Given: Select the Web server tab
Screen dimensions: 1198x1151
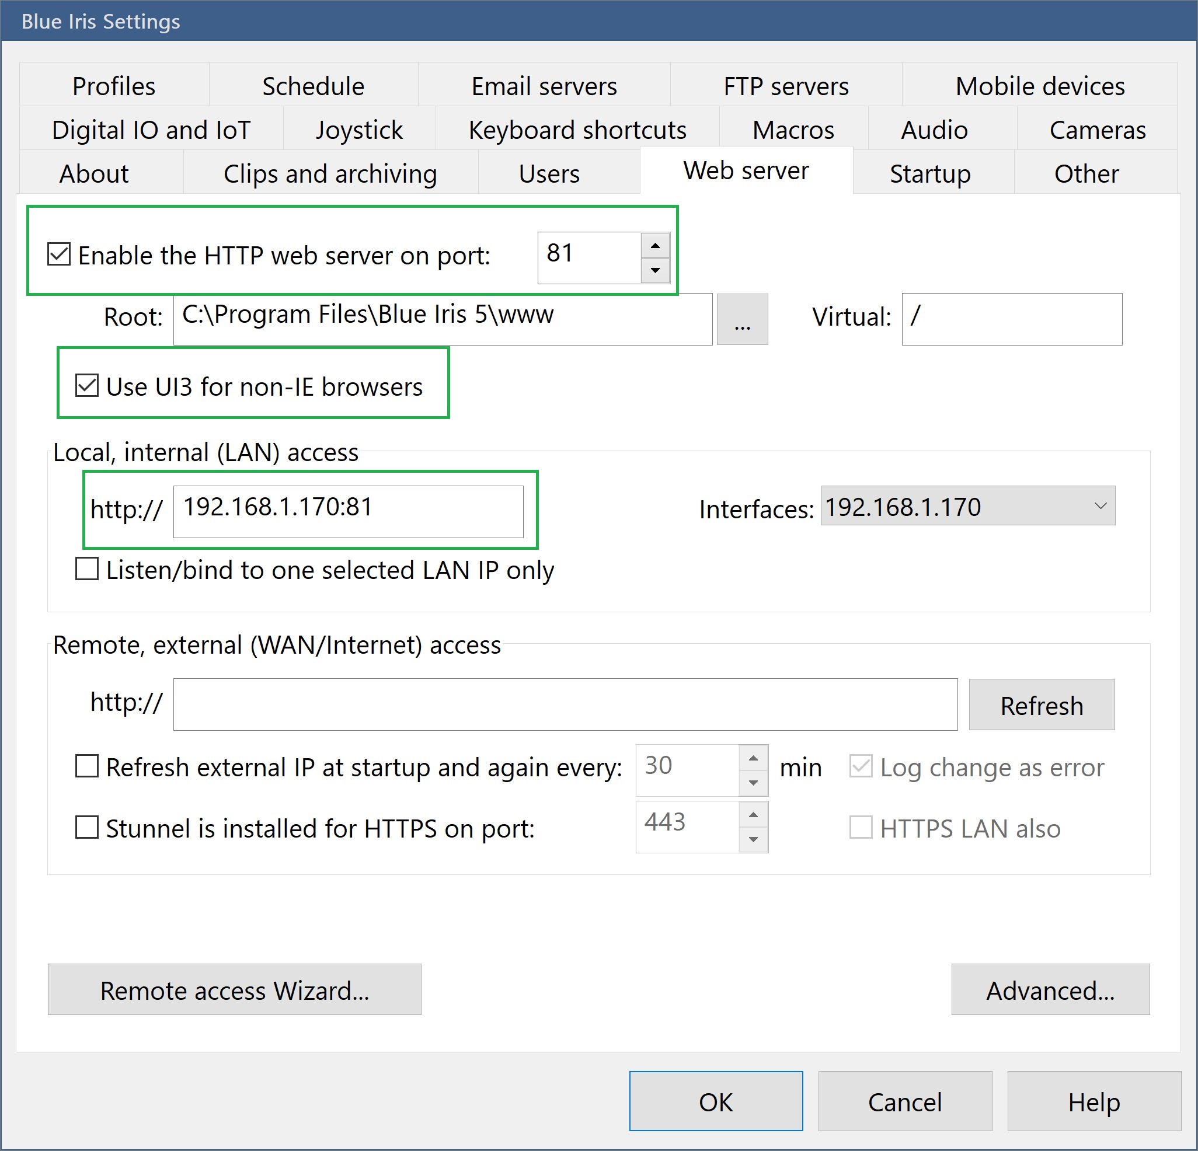Looking at the screenshot, I should click(x=746, y=170).
